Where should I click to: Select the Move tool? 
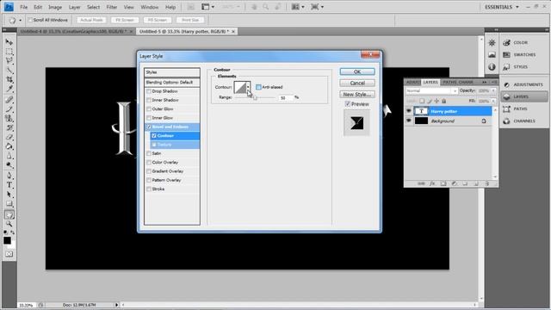coord(9,42)
